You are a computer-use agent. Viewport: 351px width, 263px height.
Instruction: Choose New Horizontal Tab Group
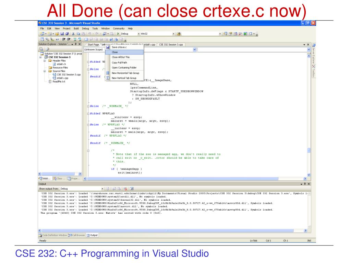[x=124, y=73]
